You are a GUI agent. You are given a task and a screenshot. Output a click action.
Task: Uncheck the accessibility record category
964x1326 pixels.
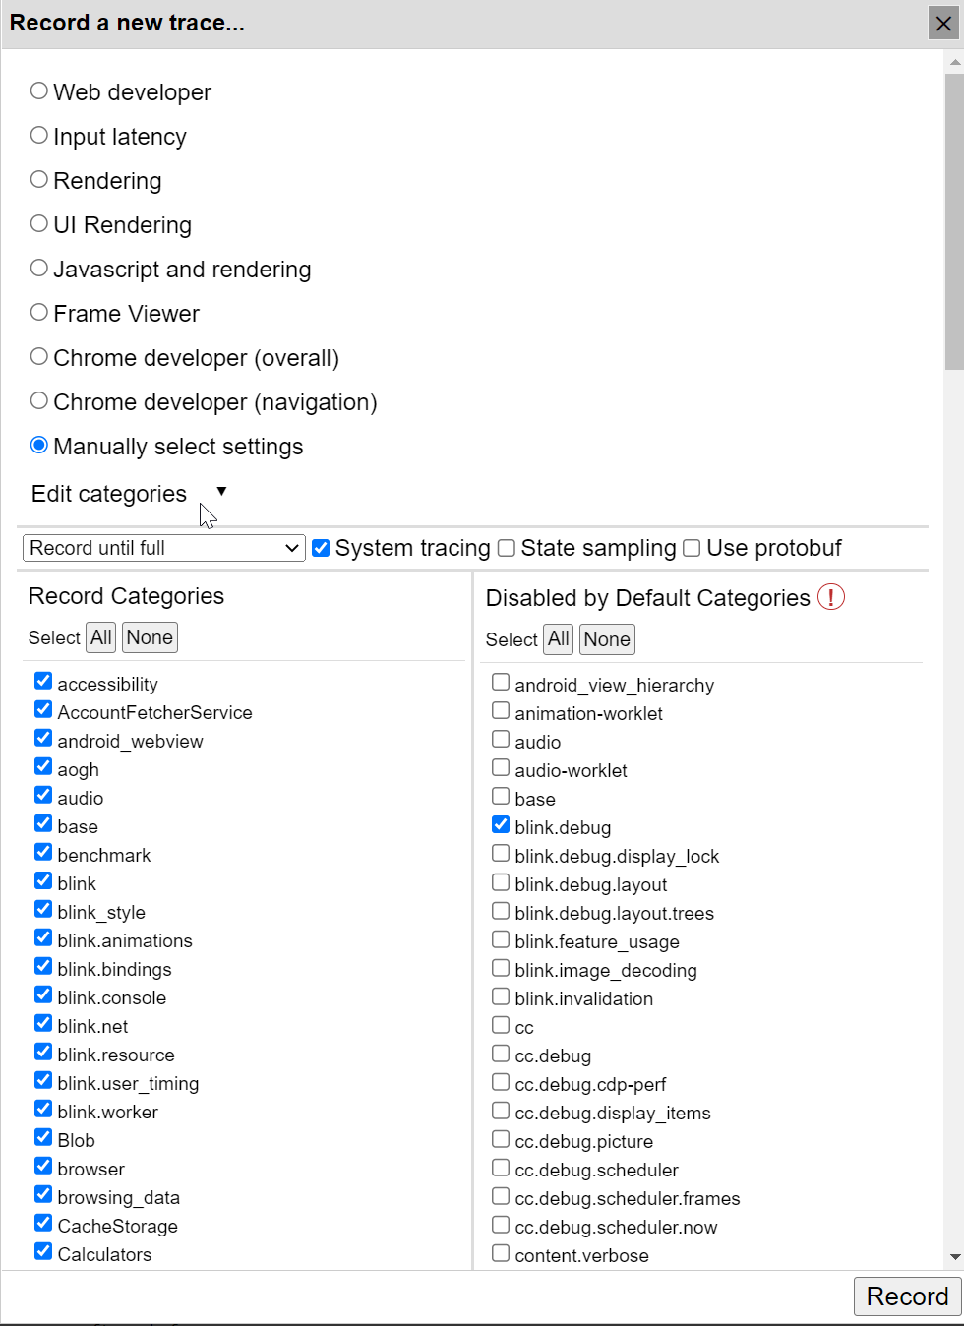pyautogui.click(x=42, y=680)
